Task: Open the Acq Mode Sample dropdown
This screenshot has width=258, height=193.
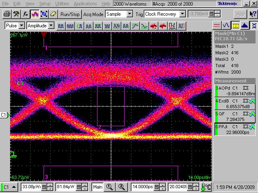Action: click(130, 14)
